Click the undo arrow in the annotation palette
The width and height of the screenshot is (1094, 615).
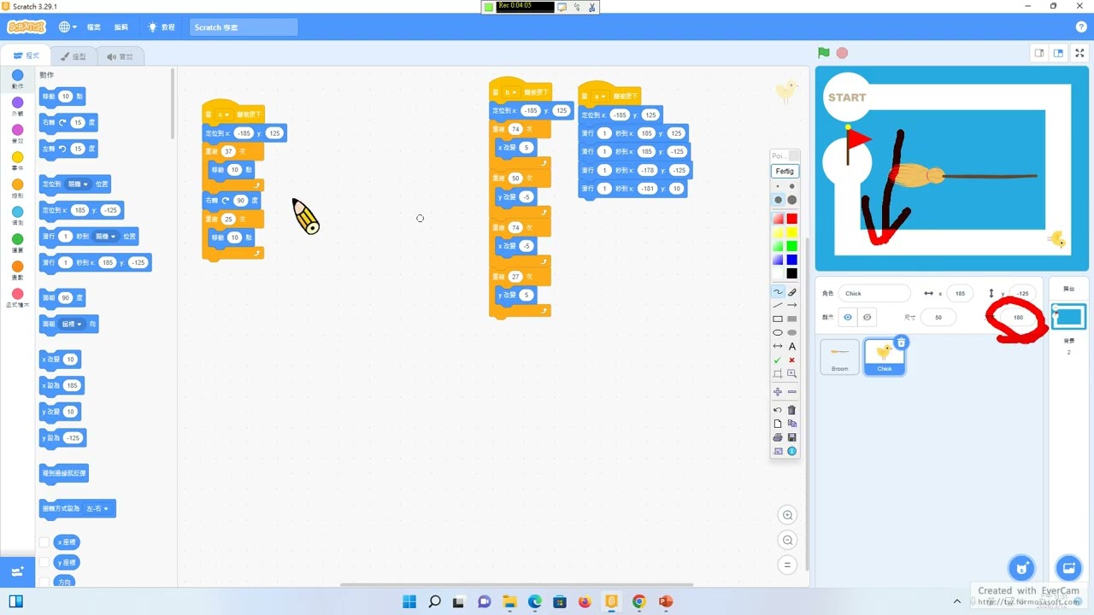tap(778, 410)
